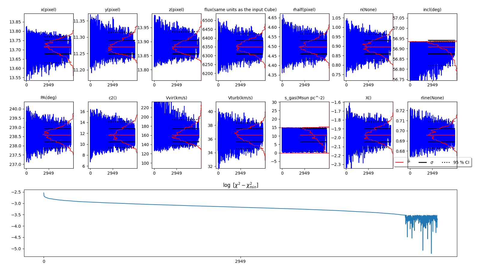The height and width of the screenshot is (270, 481).
Task: Click the log chi-squared plot title
Action: (x=240, y=185)
